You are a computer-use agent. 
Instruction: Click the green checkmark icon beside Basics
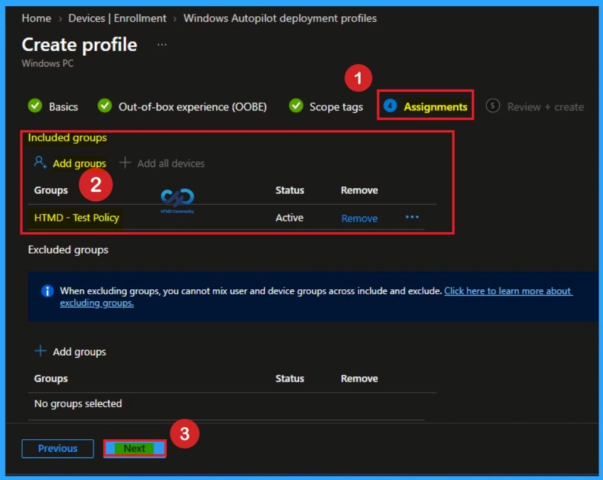tap(35, 105)
